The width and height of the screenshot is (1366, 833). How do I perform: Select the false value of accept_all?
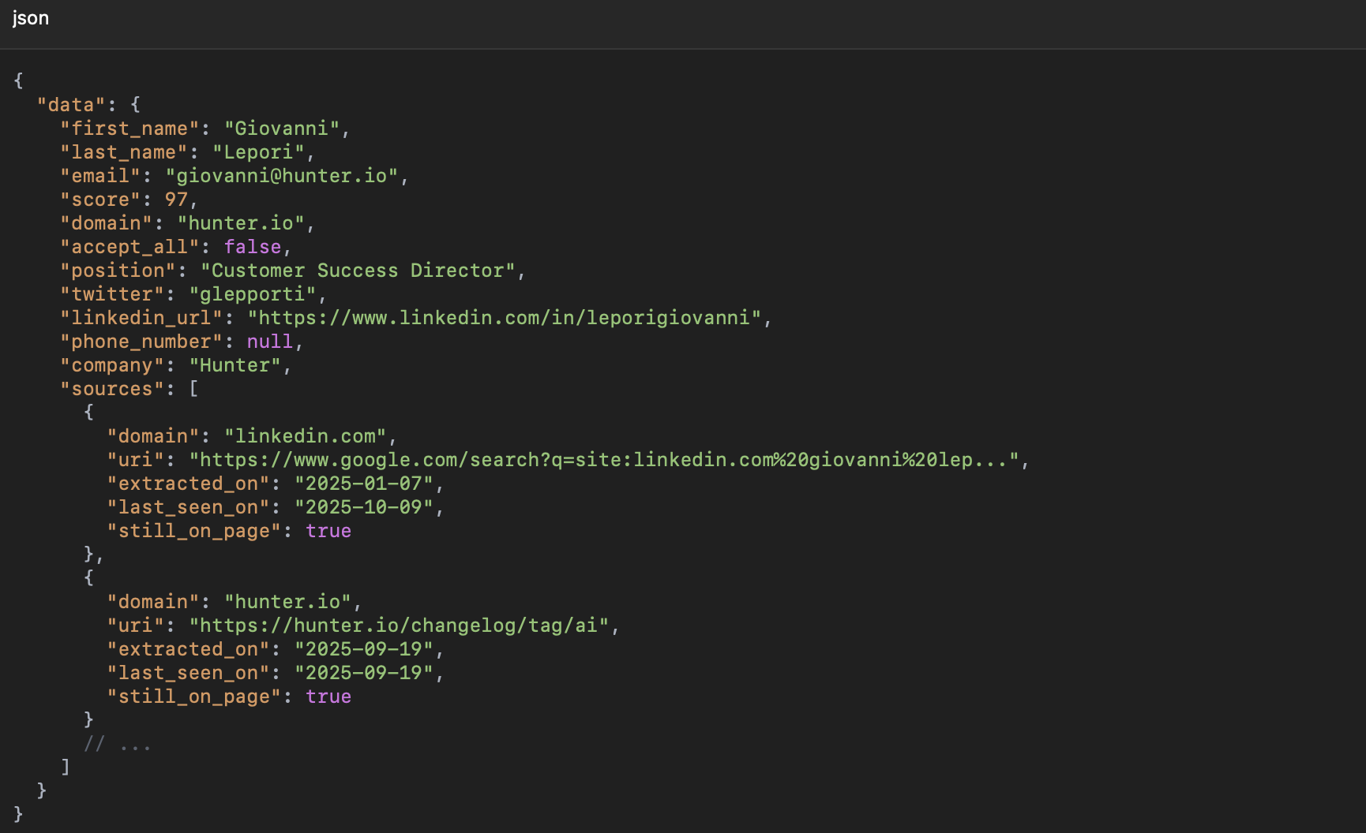point(252,247)
